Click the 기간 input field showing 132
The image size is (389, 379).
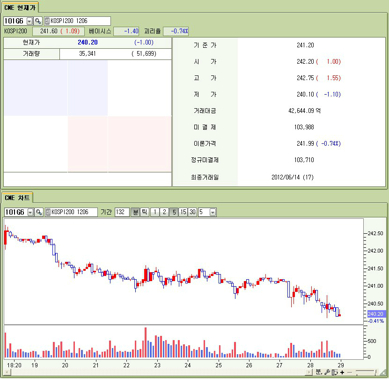coord(122,212)
